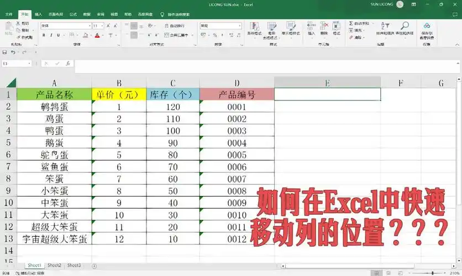Viewport: 462px width, 276px height.
Task: Click cell 产品编号 in row 1
Action: [x=237, y=94]
